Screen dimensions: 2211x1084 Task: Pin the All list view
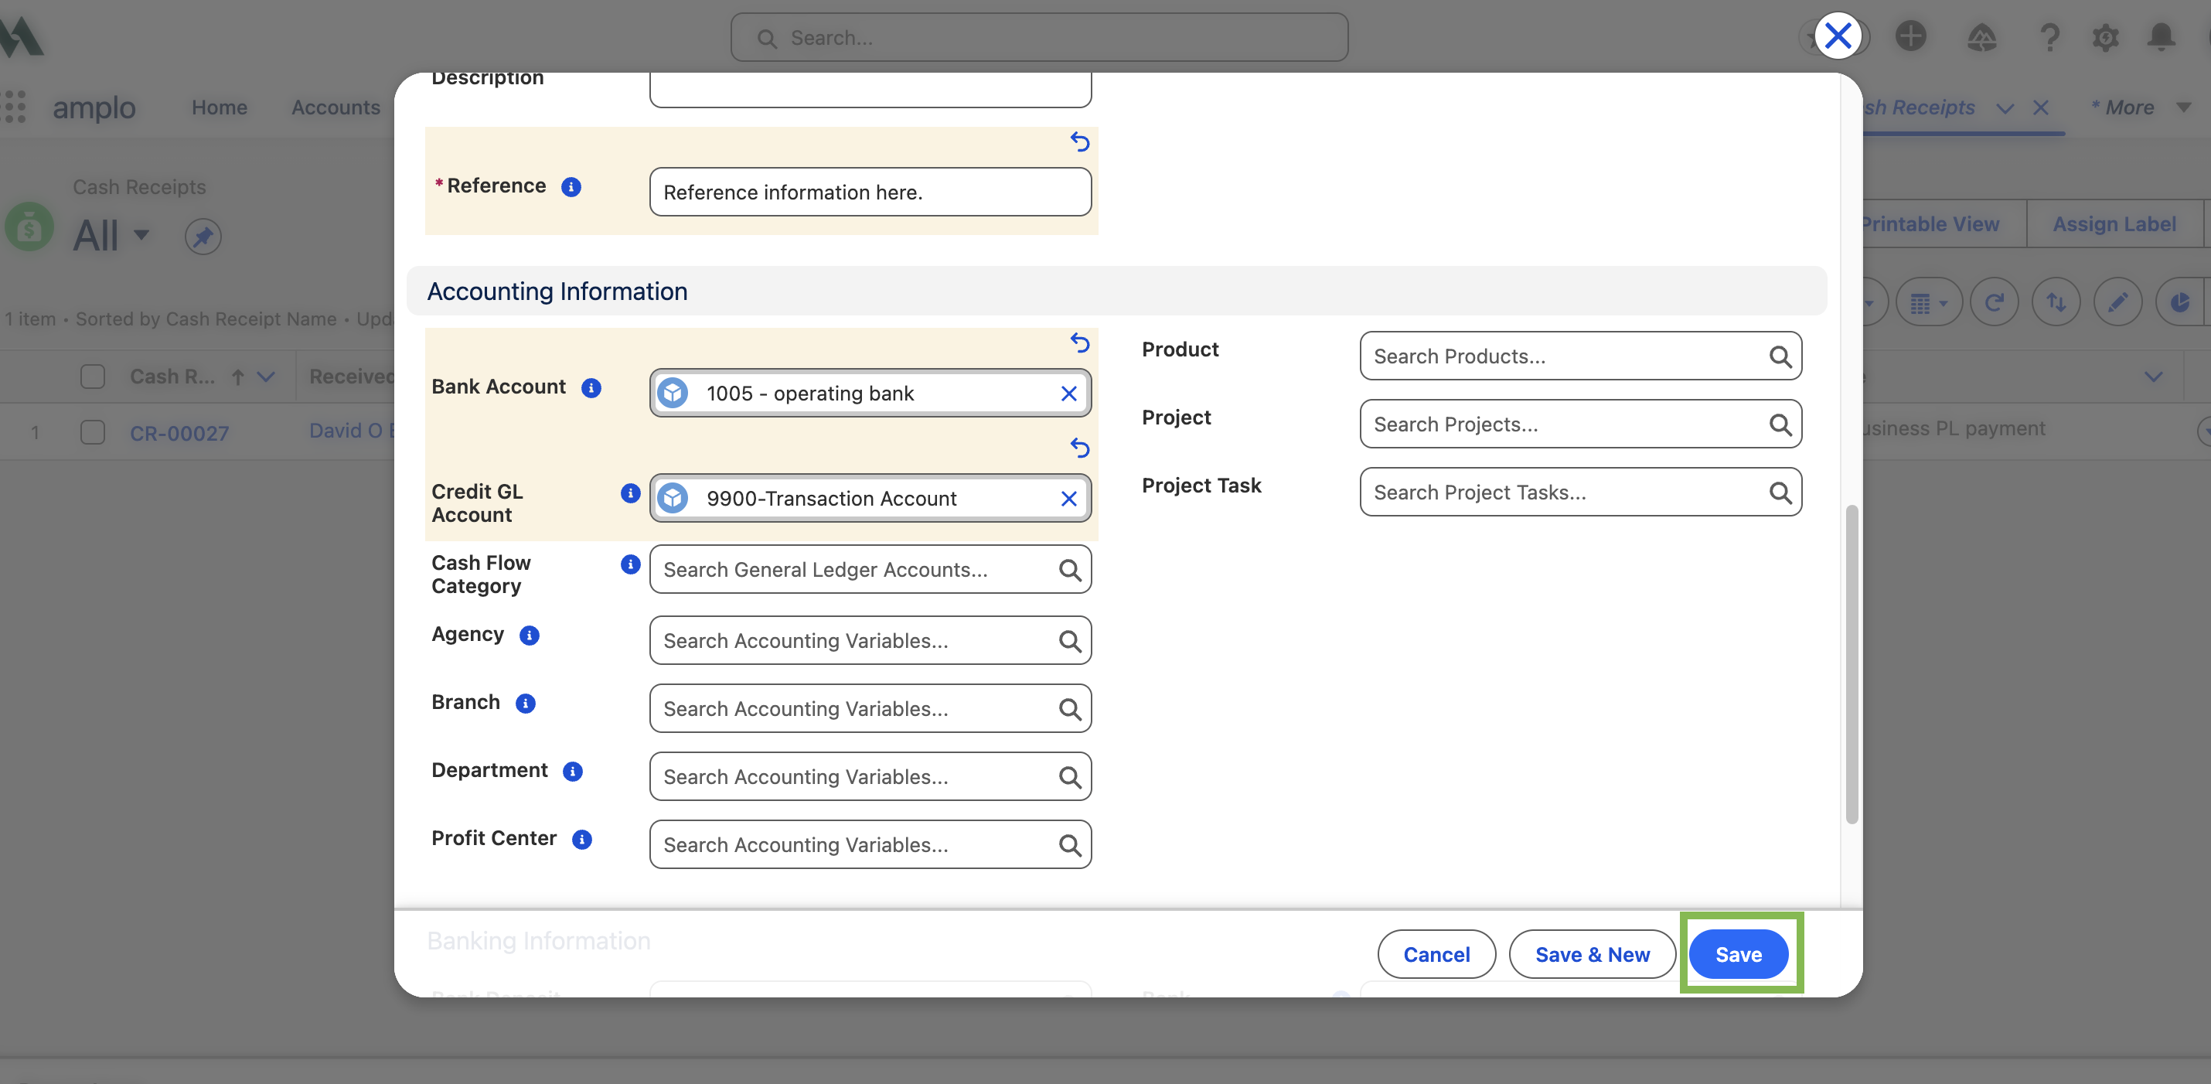pyautogui.click(x=203, y=236)
